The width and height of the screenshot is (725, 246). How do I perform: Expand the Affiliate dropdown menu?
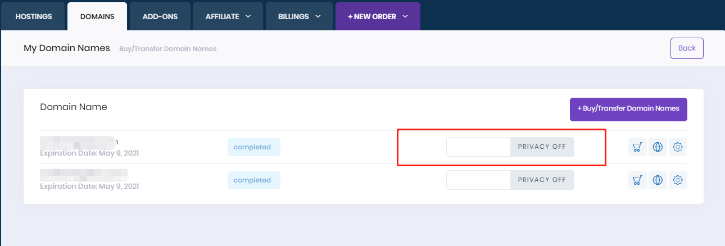[228, 17]
